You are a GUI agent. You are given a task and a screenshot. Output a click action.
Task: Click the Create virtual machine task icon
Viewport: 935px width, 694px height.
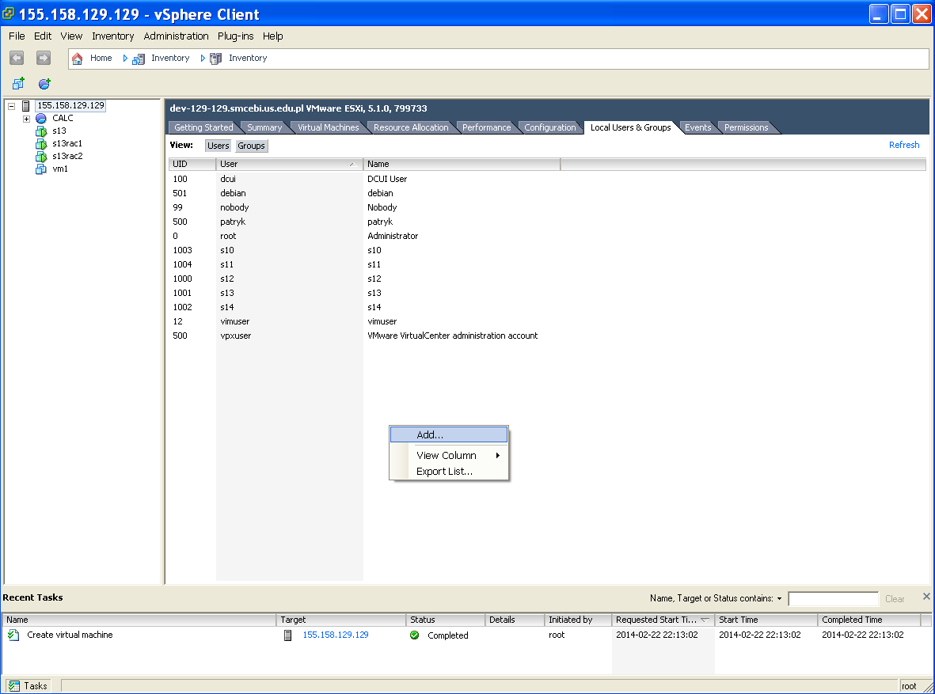coord(13,635)
